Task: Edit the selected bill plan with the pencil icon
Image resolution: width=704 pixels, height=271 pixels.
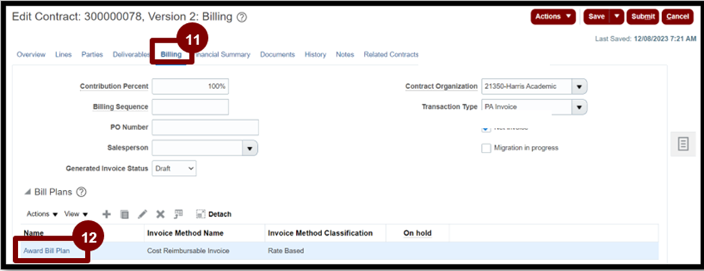Action: [142, 215]
